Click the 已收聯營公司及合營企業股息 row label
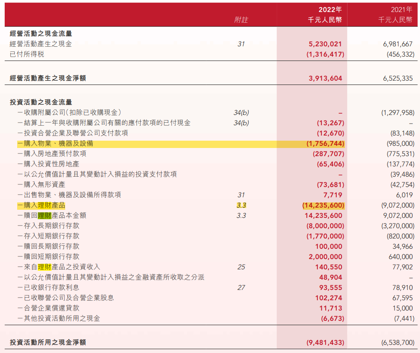 (x=66, y=298)
